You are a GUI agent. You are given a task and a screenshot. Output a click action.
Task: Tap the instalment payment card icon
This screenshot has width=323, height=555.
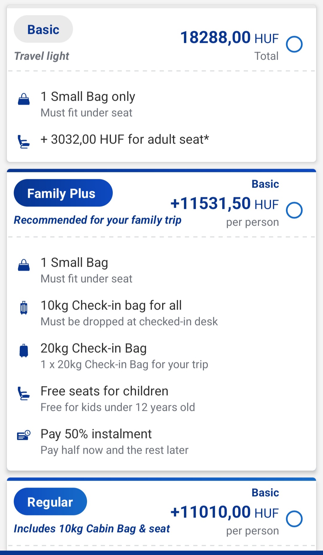[x=24, y=435]
